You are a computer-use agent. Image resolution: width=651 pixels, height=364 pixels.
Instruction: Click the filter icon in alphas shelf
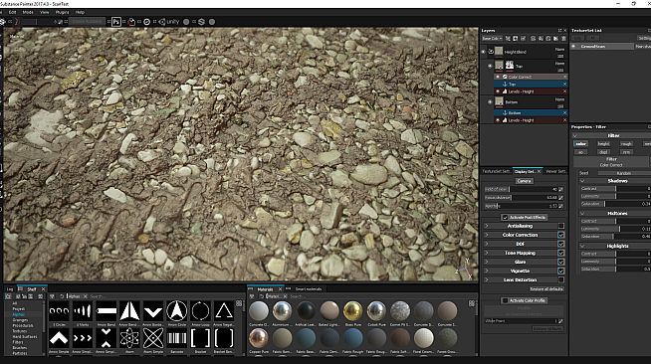pos(52,296)
